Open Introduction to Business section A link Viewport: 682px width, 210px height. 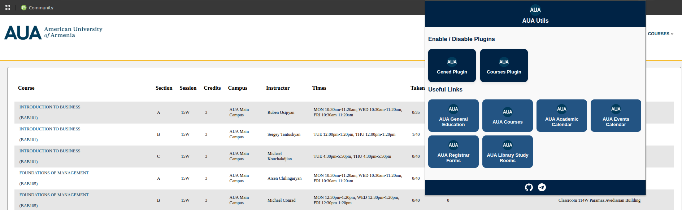pos(50,107)
